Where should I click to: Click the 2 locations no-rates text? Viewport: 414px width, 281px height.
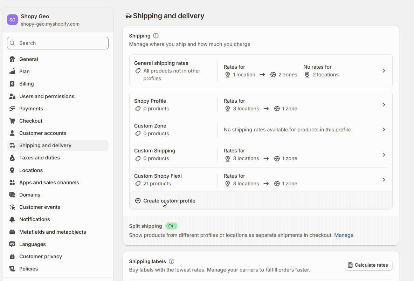[x=325, y=75]
